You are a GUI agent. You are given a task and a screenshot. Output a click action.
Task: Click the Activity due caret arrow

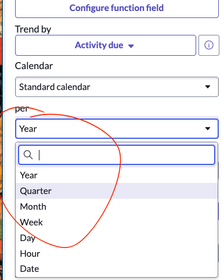[x=131, y=46]
